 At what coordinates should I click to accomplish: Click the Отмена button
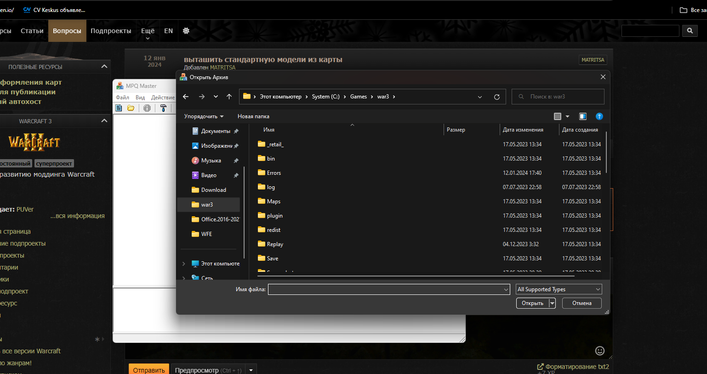coord(582,303)
